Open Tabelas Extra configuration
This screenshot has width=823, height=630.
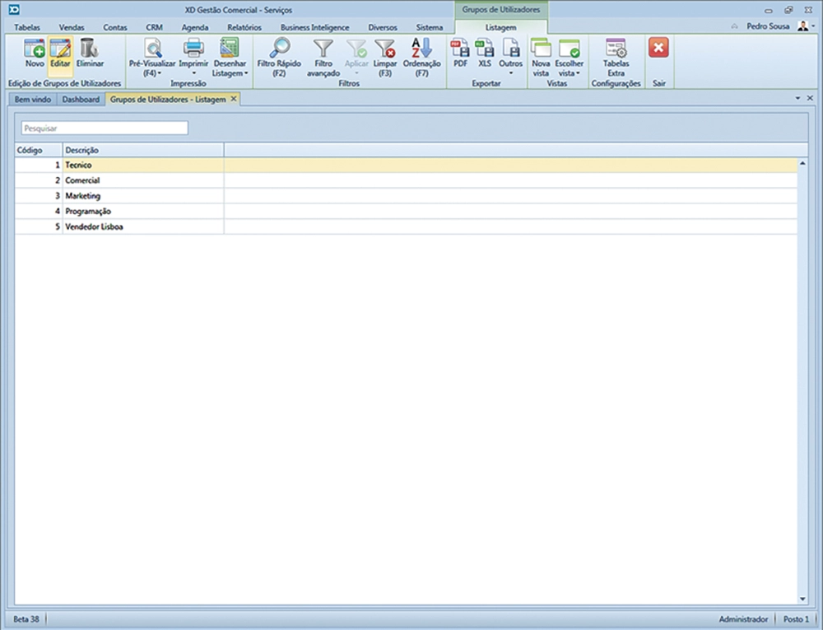point(616,49)
